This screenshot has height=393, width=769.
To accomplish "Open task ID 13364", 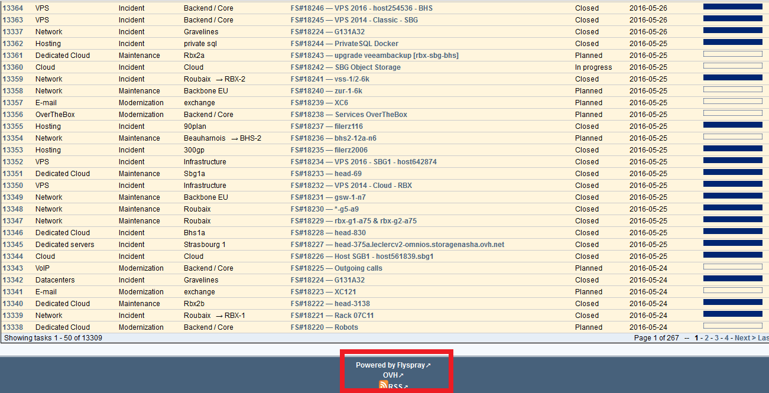I will tap(13, 8).
